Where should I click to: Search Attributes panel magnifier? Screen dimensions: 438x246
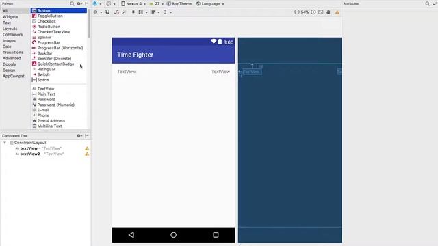427,3
